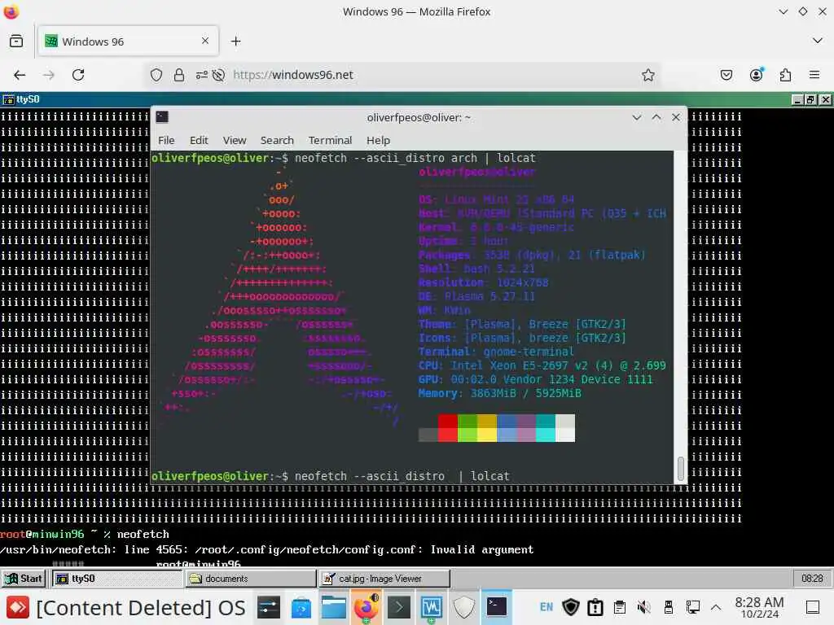Click the ttyS0 window title icon

[x=8, y=99]
